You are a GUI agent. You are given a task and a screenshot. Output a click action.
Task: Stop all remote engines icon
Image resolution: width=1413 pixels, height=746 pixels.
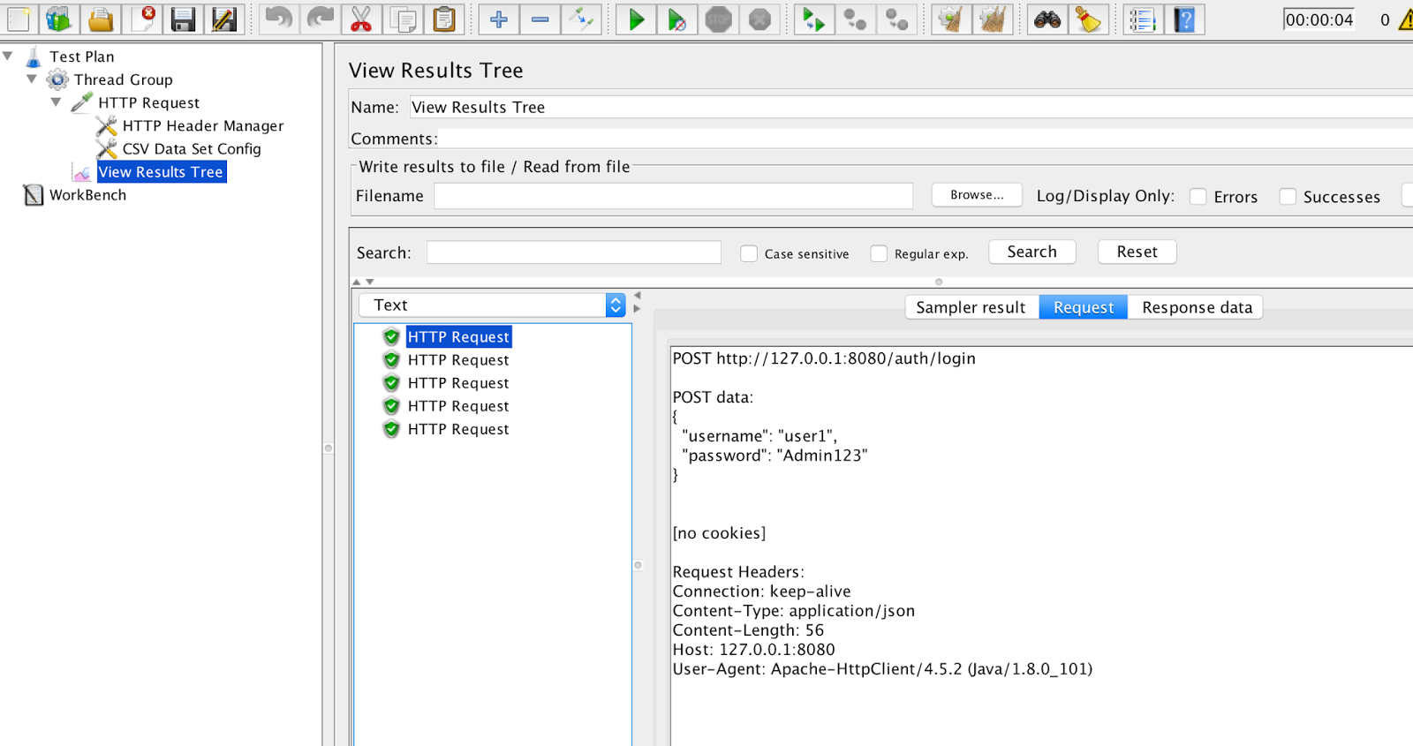click(x=855, y=19)
